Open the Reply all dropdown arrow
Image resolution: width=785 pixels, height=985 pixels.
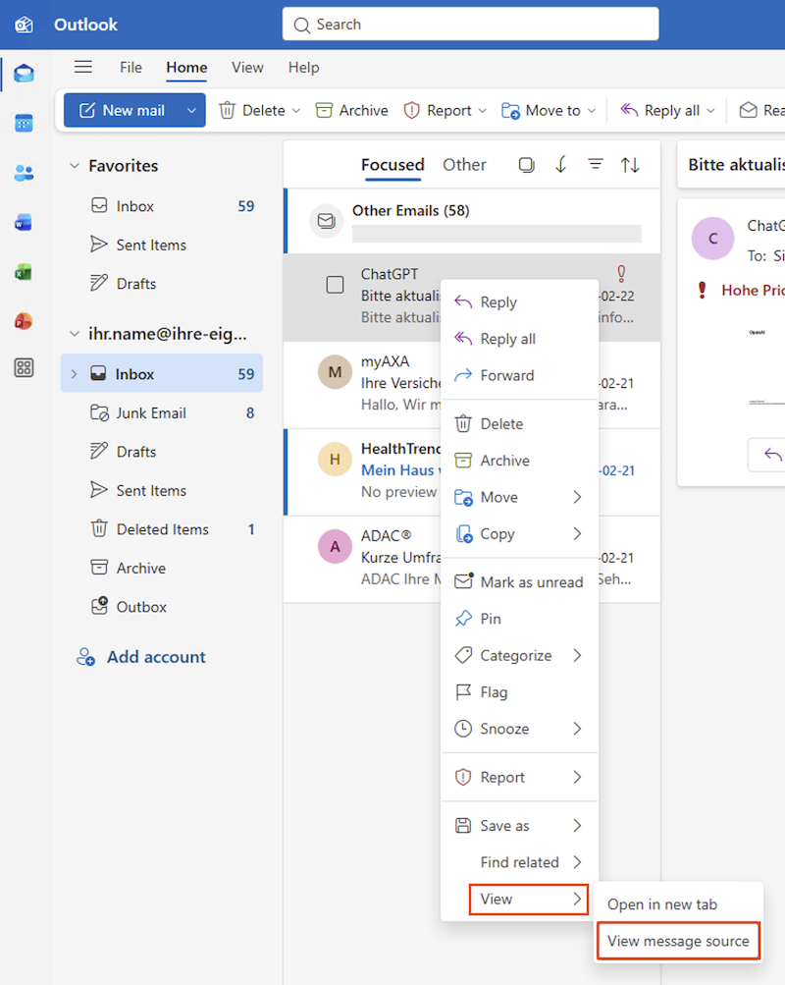click(x=711, y=111)
